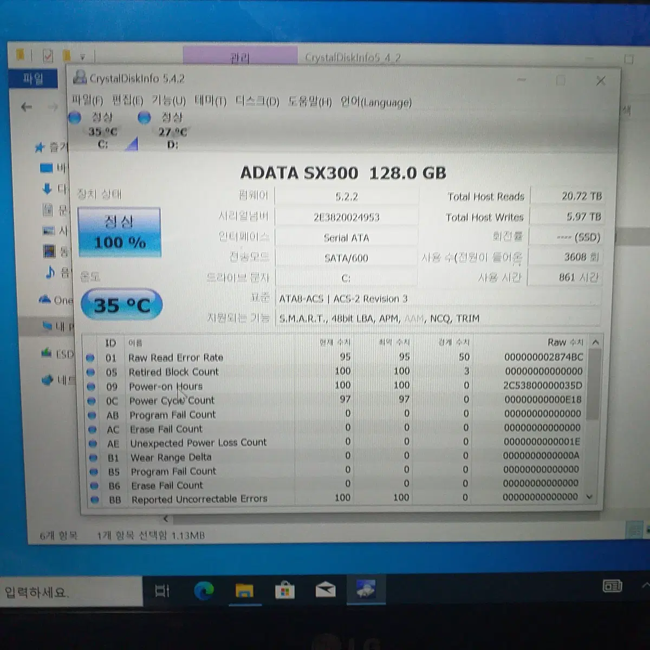650x650 pixels.
Task: Click status dot for Unexpected Power Loss Count
Action: [x=93, y=444]
